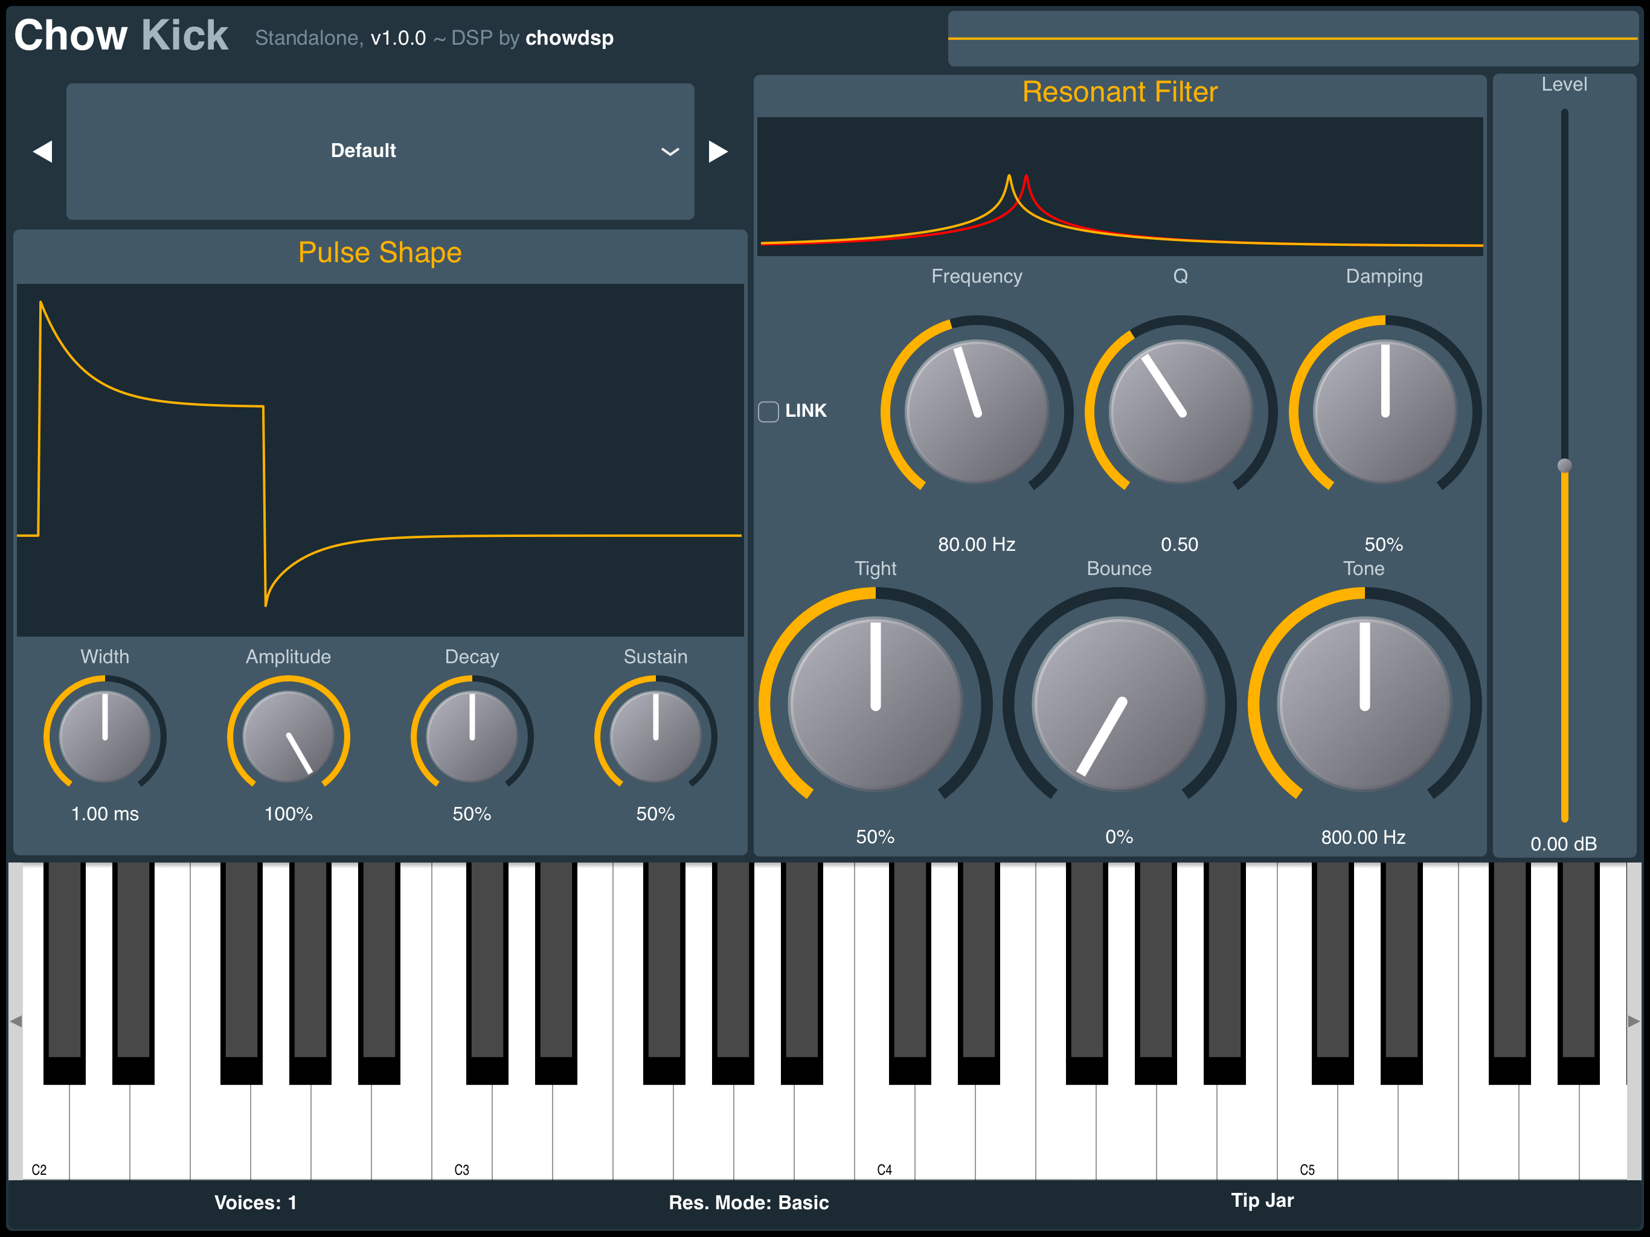Click the Width knob
This screenshot has width=1650, height=1237.
pos(105,736)
